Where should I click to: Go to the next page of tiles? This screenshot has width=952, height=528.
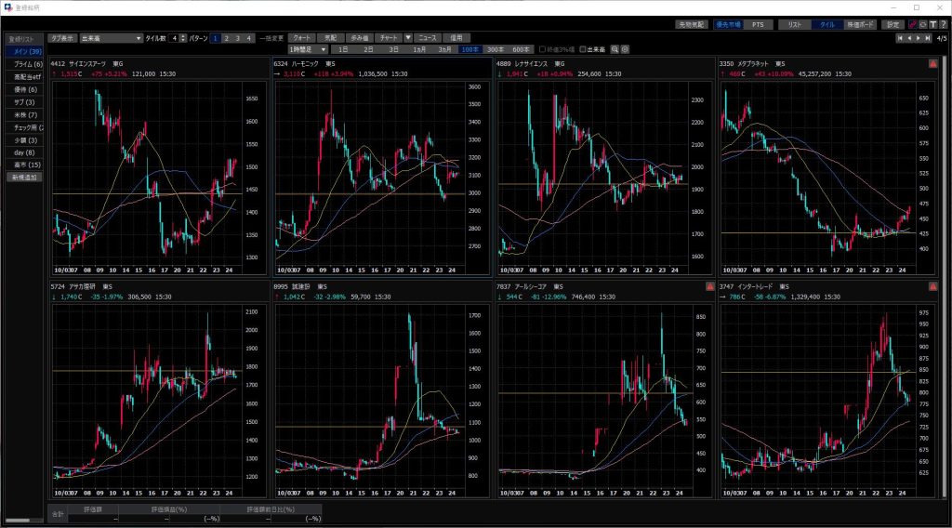[919, 38]
